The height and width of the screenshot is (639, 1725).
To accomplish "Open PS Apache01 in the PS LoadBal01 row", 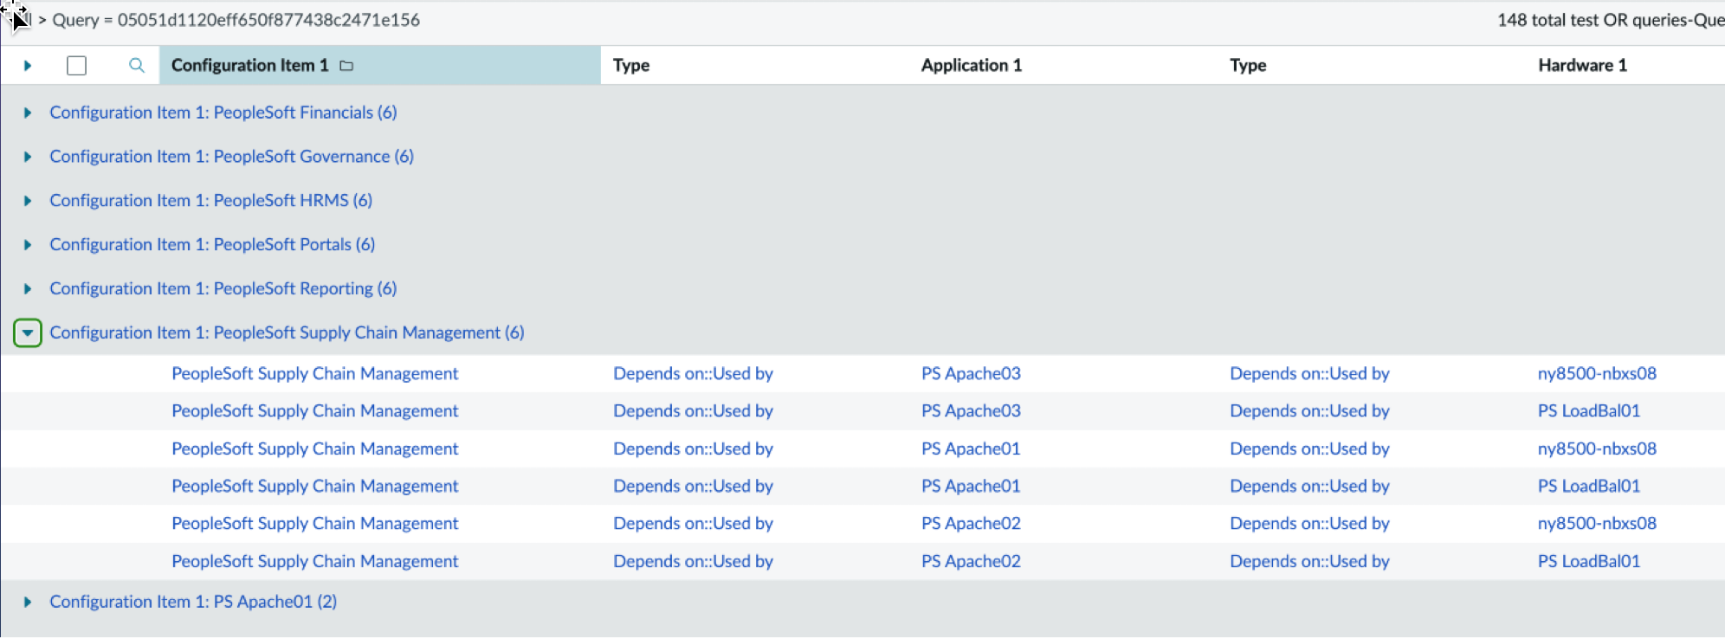I will tap(971, 487).
